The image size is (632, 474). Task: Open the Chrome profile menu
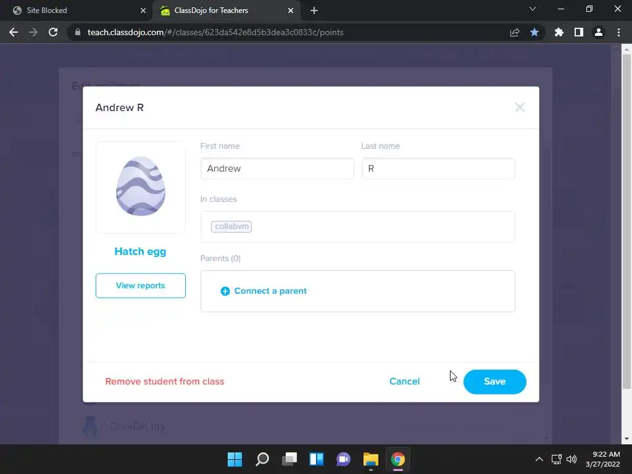[x=599, y=32]
